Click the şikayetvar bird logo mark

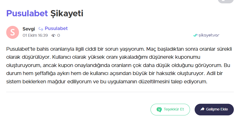(195, 35)
